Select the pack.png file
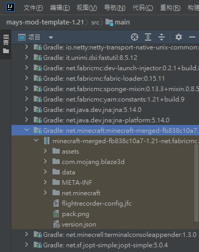 pos(75,214)
